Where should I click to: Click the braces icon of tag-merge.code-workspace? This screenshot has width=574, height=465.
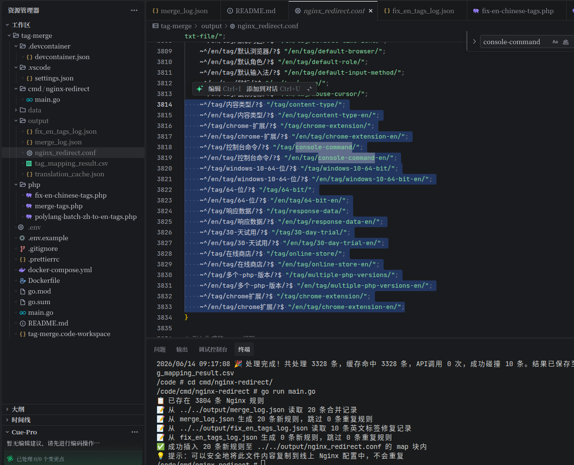(x=22, y=334)
